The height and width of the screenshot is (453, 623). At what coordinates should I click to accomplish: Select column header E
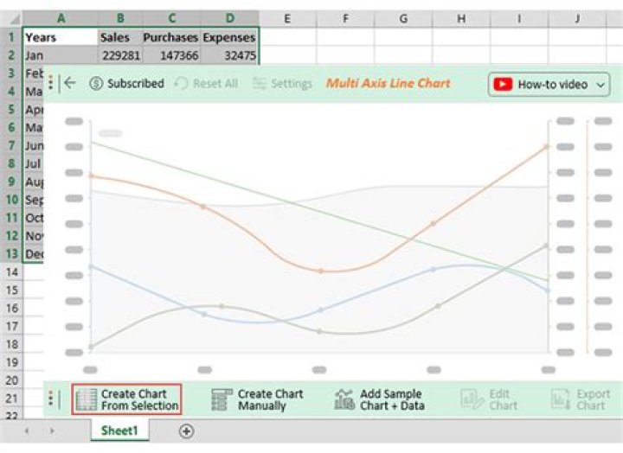287,18
